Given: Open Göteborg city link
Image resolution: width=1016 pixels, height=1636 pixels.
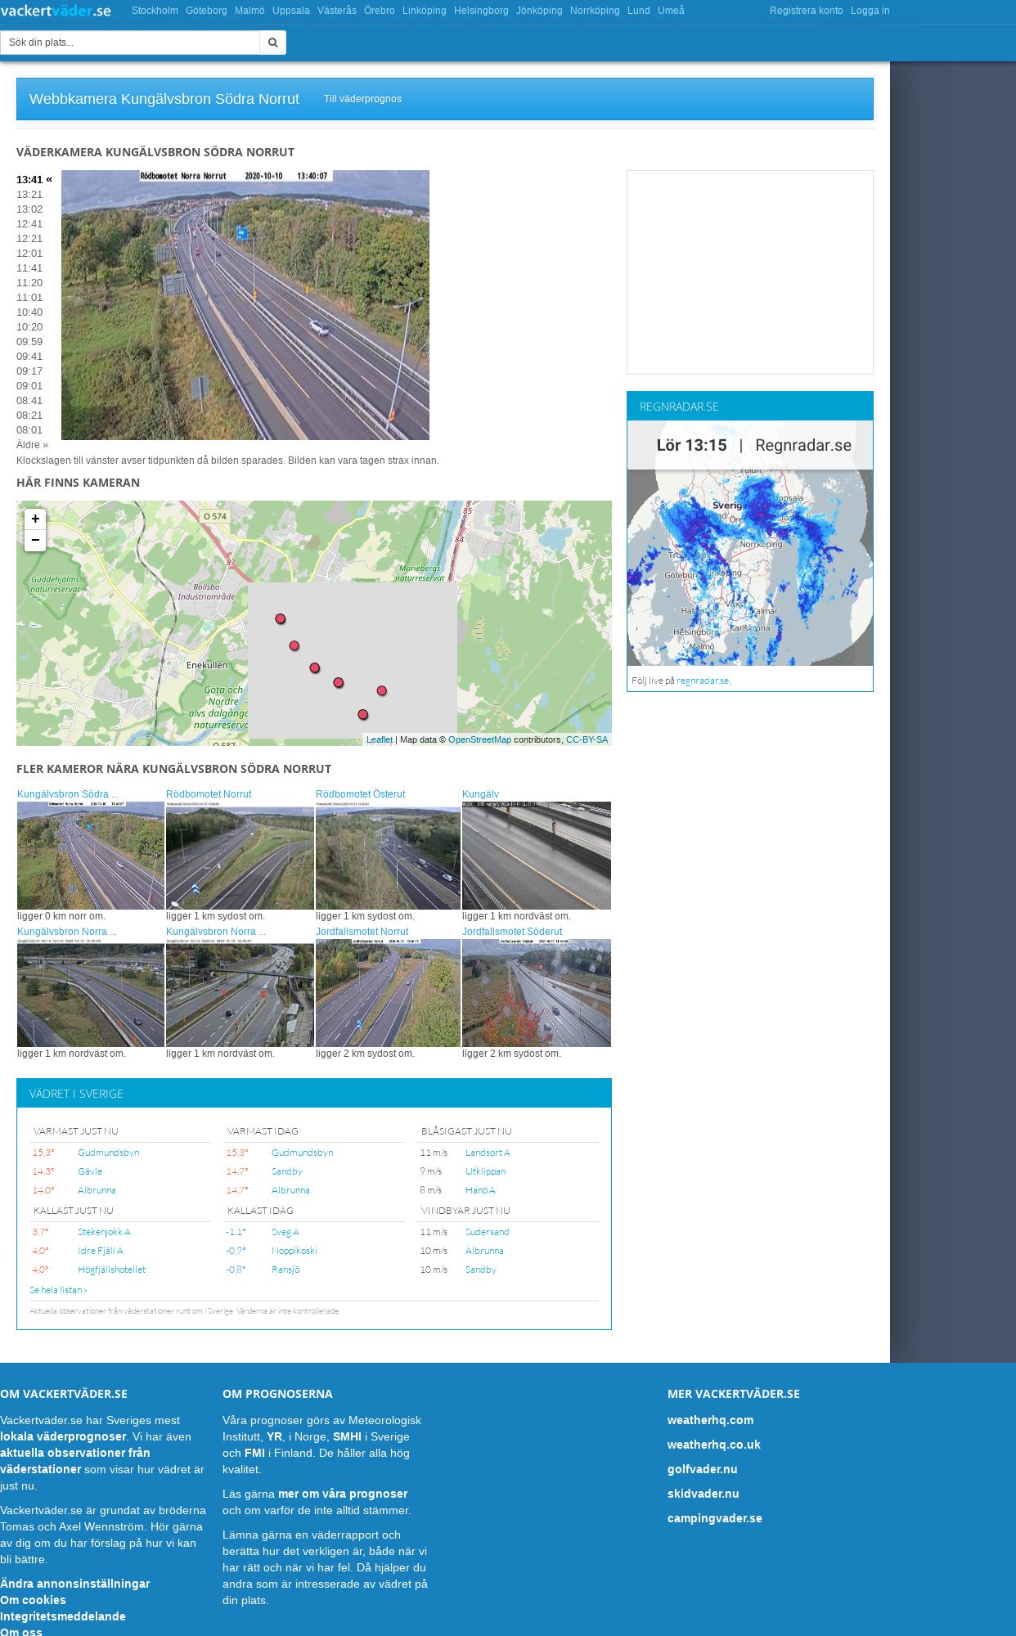Looking at the screenshot, I should click(206, 11).
